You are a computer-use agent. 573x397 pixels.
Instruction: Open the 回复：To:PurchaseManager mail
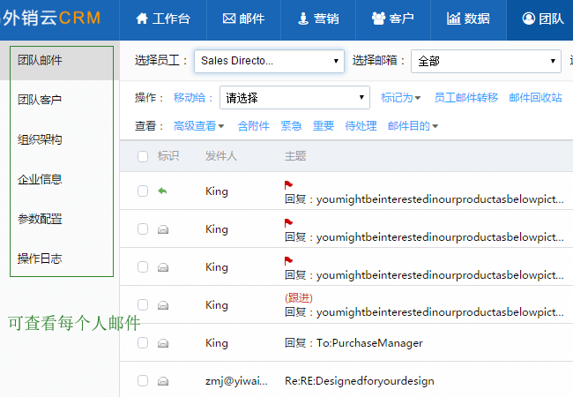pos(353,343)
